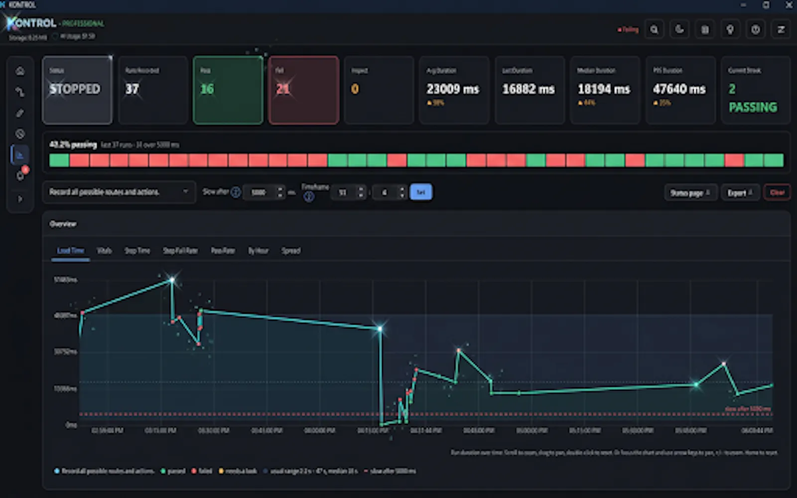Open the home icon in the sidebar

(x=20, y=71)
